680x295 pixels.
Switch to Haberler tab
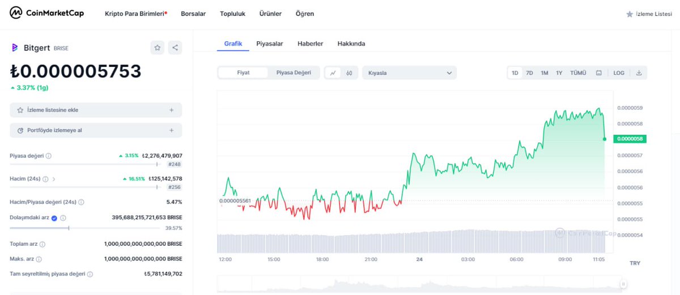[311, 44]
